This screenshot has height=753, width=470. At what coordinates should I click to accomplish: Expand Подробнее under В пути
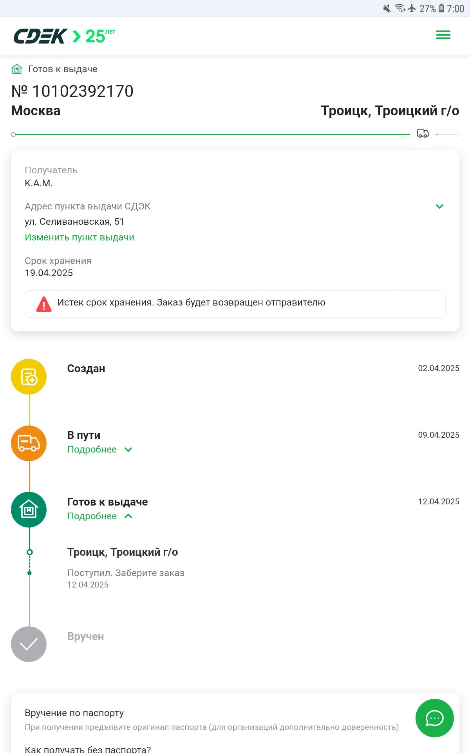[99, 449]
